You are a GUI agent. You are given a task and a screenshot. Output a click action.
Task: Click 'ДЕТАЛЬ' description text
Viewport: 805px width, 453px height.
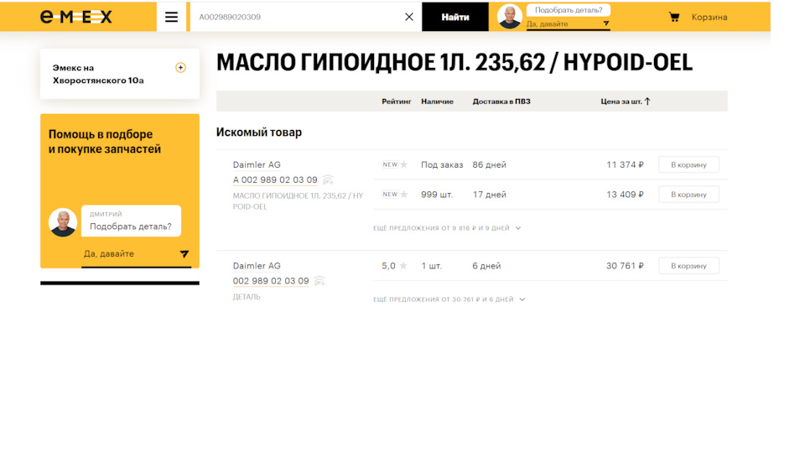[247, 297]
